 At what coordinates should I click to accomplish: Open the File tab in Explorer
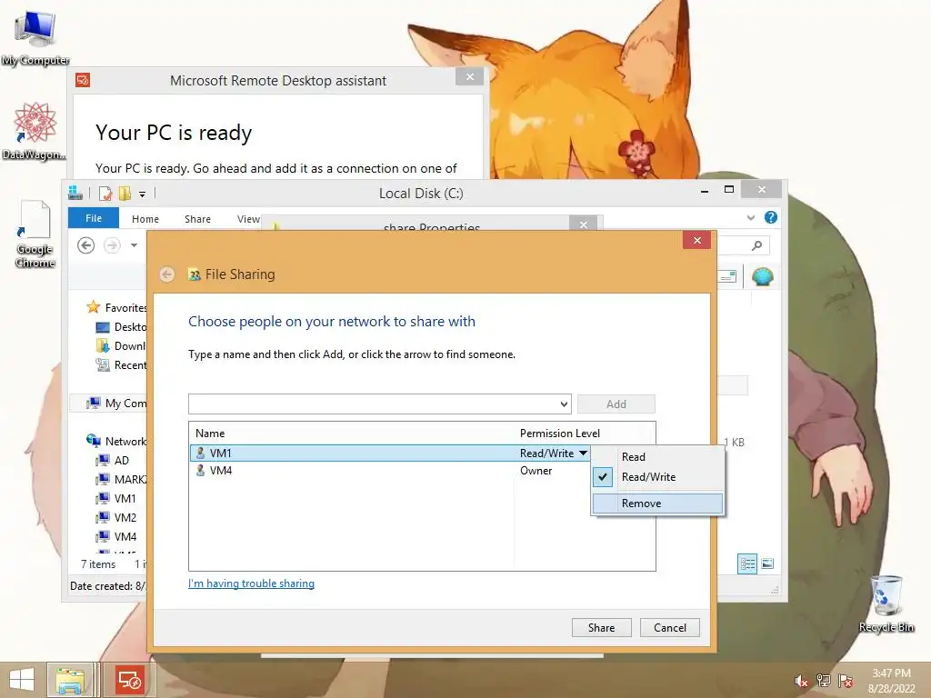pyautogui.click(x=94, y=218)
